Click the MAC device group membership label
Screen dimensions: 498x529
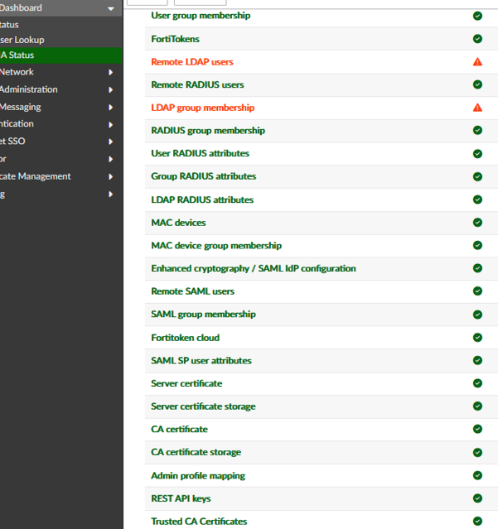216,246
